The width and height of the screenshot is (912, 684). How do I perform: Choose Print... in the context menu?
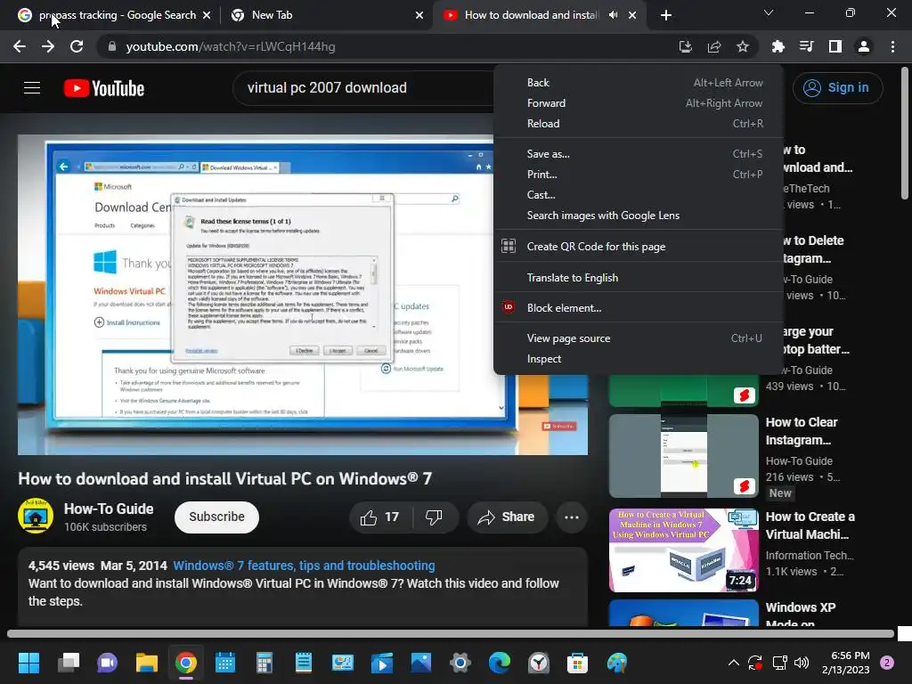tap(638, 174)
